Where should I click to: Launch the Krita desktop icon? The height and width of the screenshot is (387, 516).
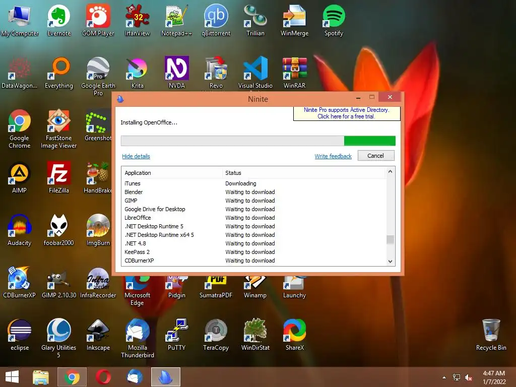click(137, 73)
